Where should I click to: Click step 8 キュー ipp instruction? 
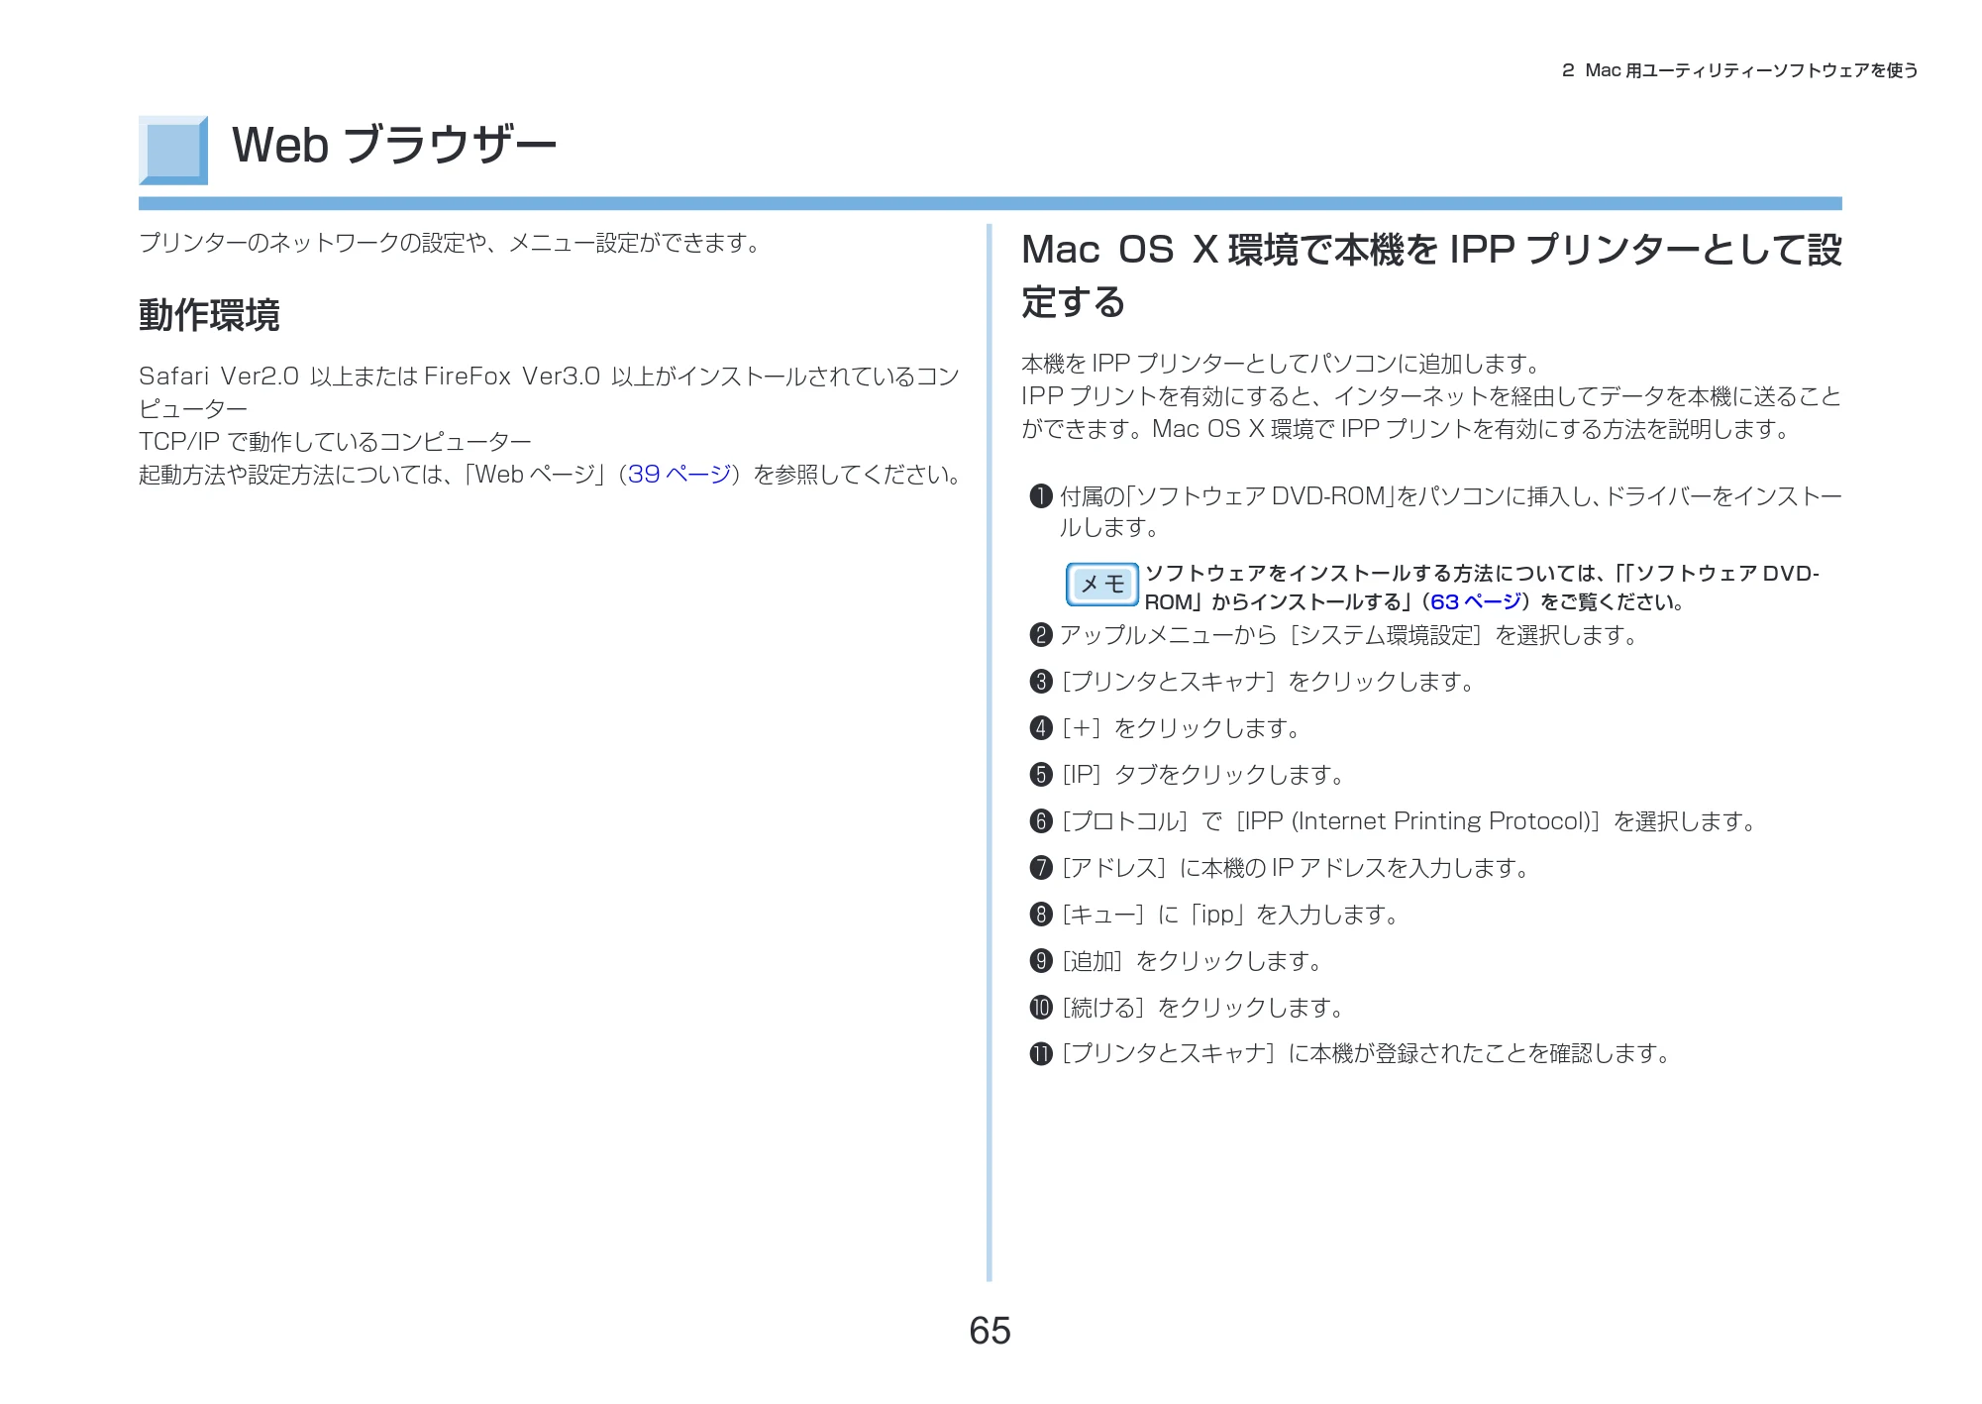pyautogui.click(x=1230, y=915)
